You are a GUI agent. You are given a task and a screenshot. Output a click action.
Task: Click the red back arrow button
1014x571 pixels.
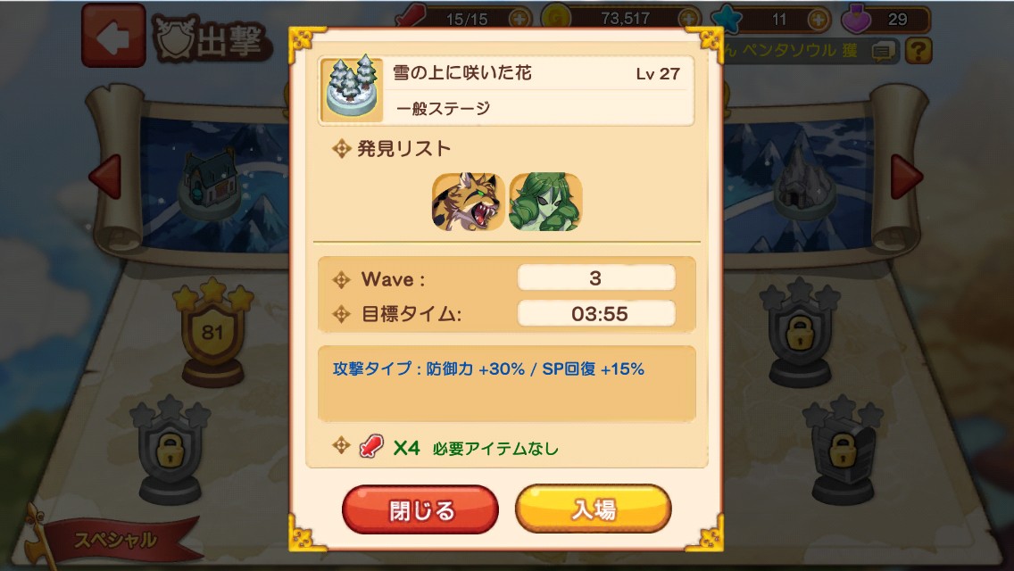coord(114,37)
